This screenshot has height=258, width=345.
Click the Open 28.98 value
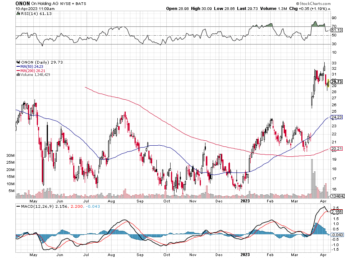point(177,8)
